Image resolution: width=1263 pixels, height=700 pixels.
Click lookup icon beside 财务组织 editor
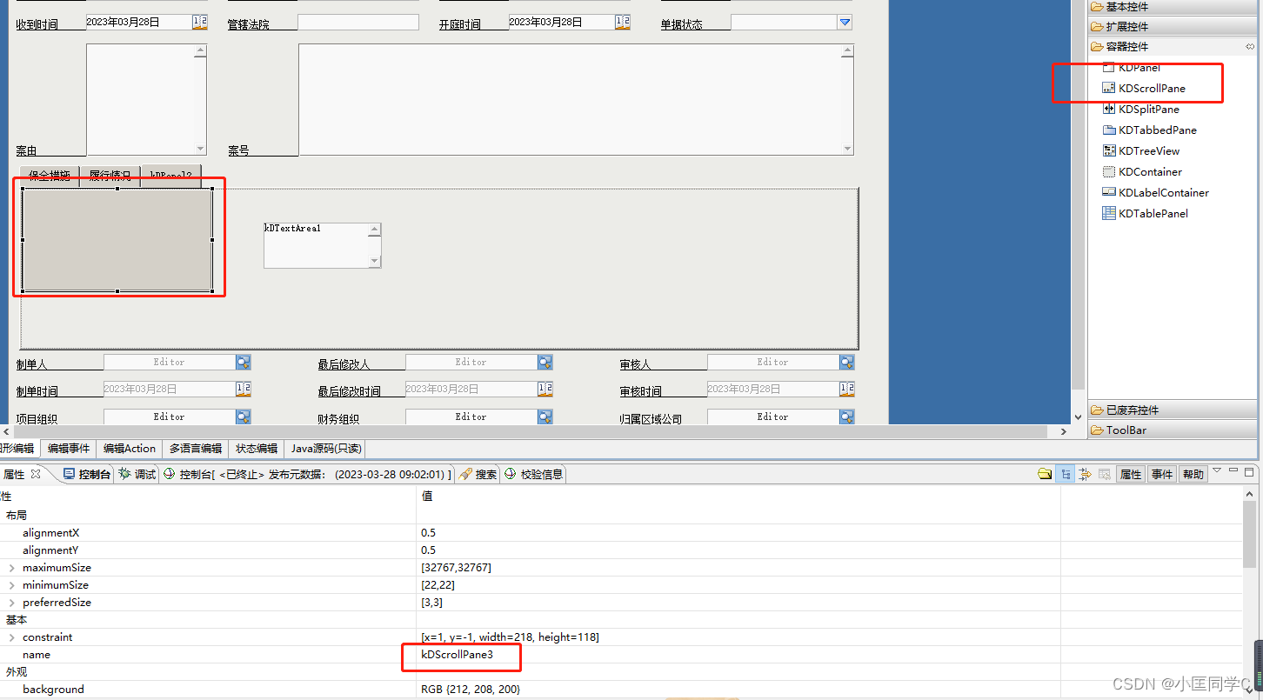[x=545, y=417]
